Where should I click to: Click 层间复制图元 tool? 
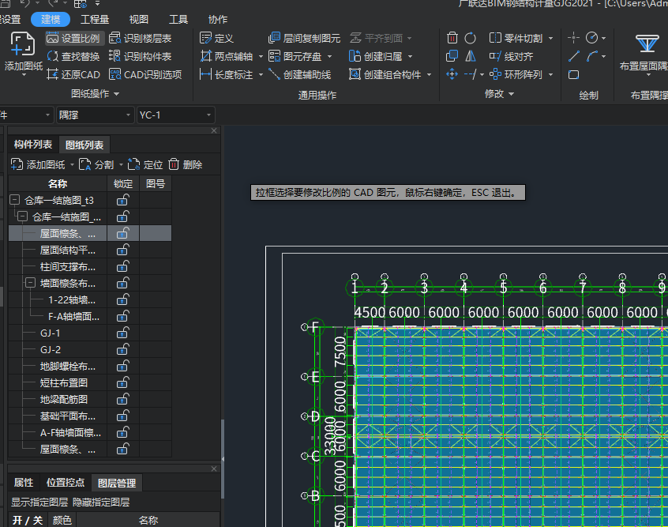[x=304, y=39]
